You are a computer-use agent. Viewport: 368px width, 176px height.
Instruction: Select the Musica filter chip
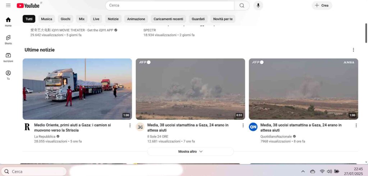point(46,19)
